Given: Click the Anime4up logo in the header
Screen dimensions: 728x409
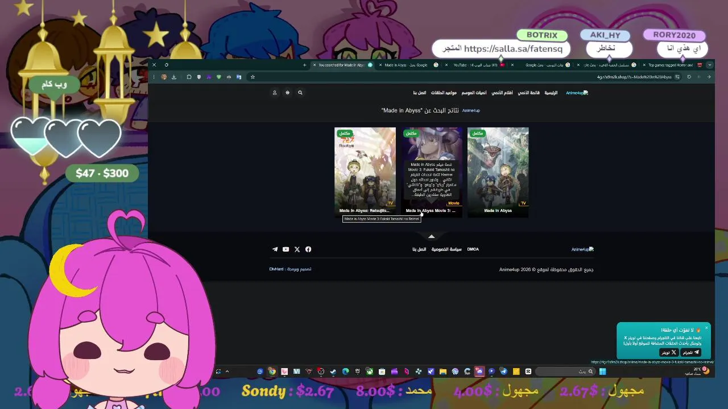Looking at the screenshot, I should 577,93.
